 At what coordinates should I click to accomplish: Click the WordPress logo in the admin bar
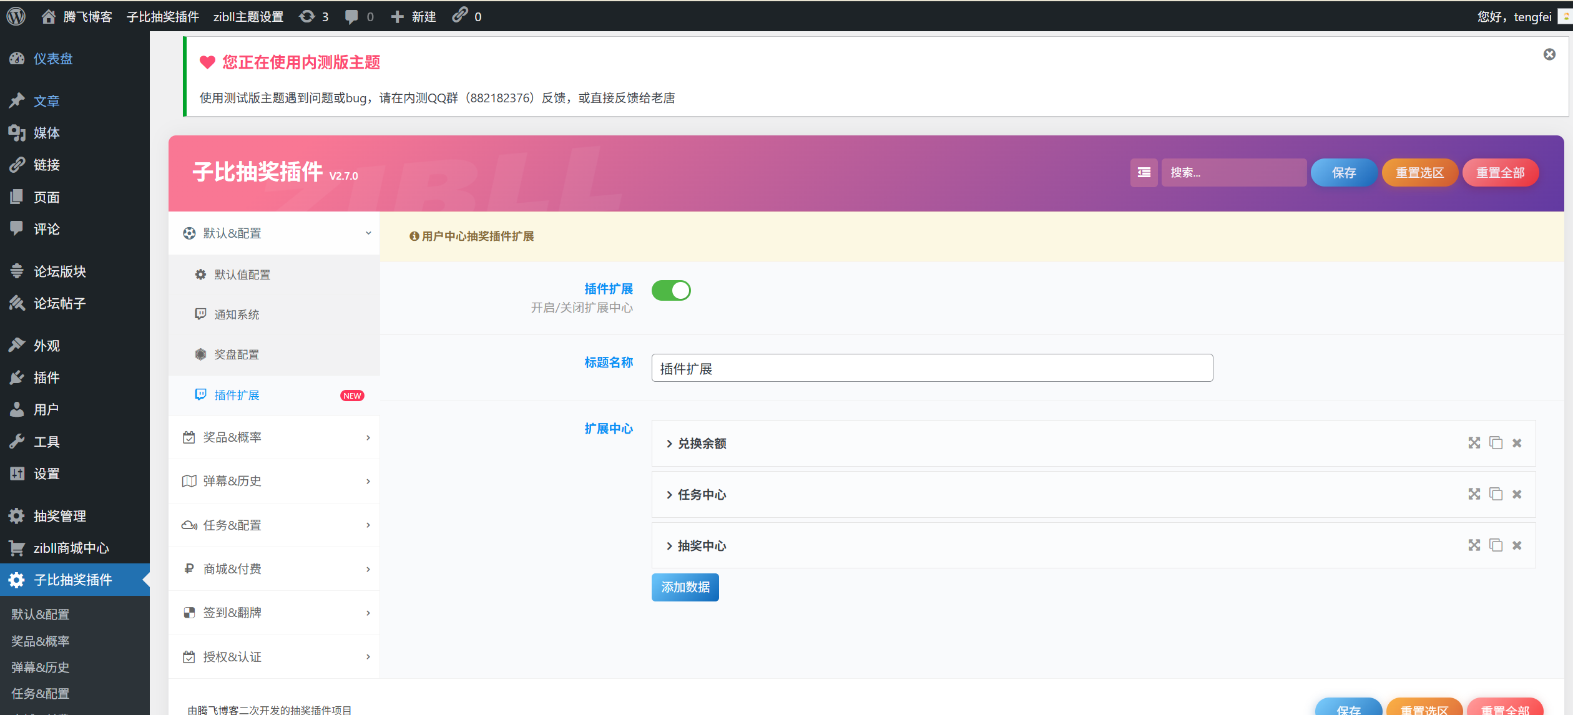[15, 16]
